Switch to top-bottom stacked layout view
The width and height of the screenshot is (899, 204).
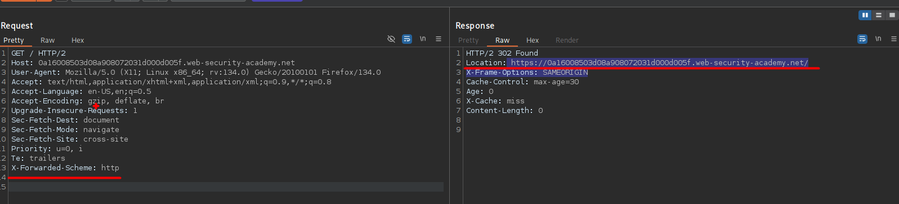(x=879, y=15)
